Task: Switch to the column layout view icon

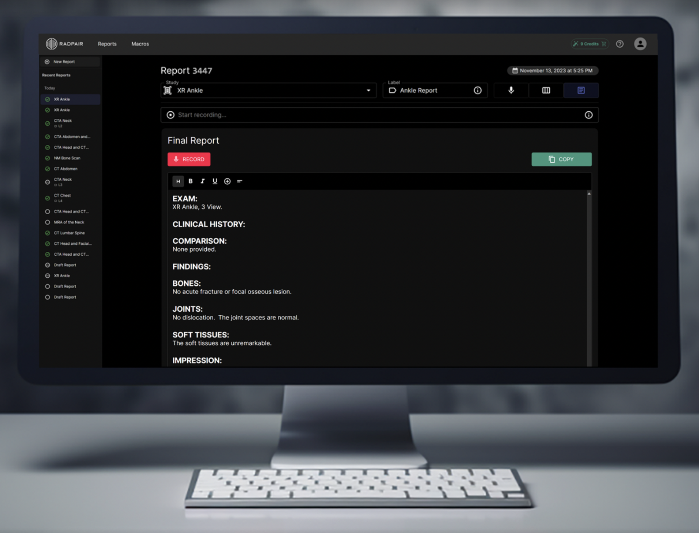Action: 546,90
